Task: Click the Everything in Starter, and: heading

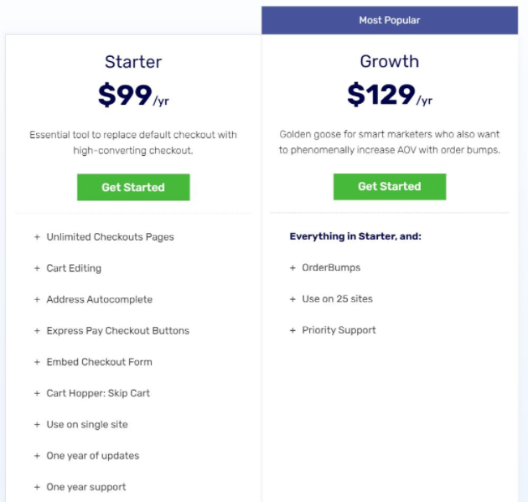Action: [x=355, y=236]
